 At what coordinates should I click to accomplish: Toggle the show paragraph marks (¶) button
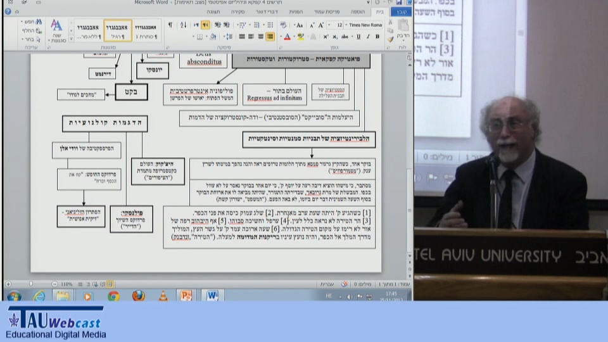(170, 25)
